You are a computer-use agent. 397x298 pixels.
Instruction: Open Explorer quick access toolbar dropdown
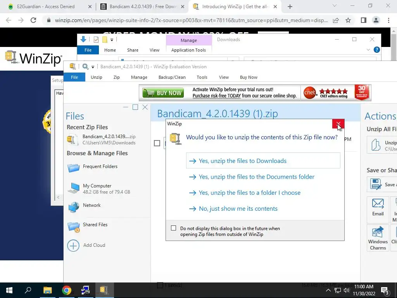[112, 40]
